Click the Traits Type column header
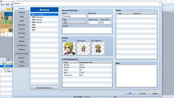Viewport: 174px width, 98px height. pos(124,13)
